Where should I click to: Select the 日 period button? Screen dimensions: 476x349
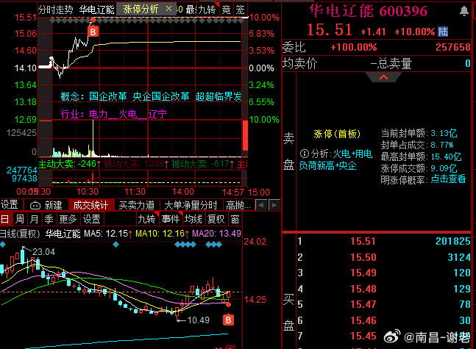point(5,219)
